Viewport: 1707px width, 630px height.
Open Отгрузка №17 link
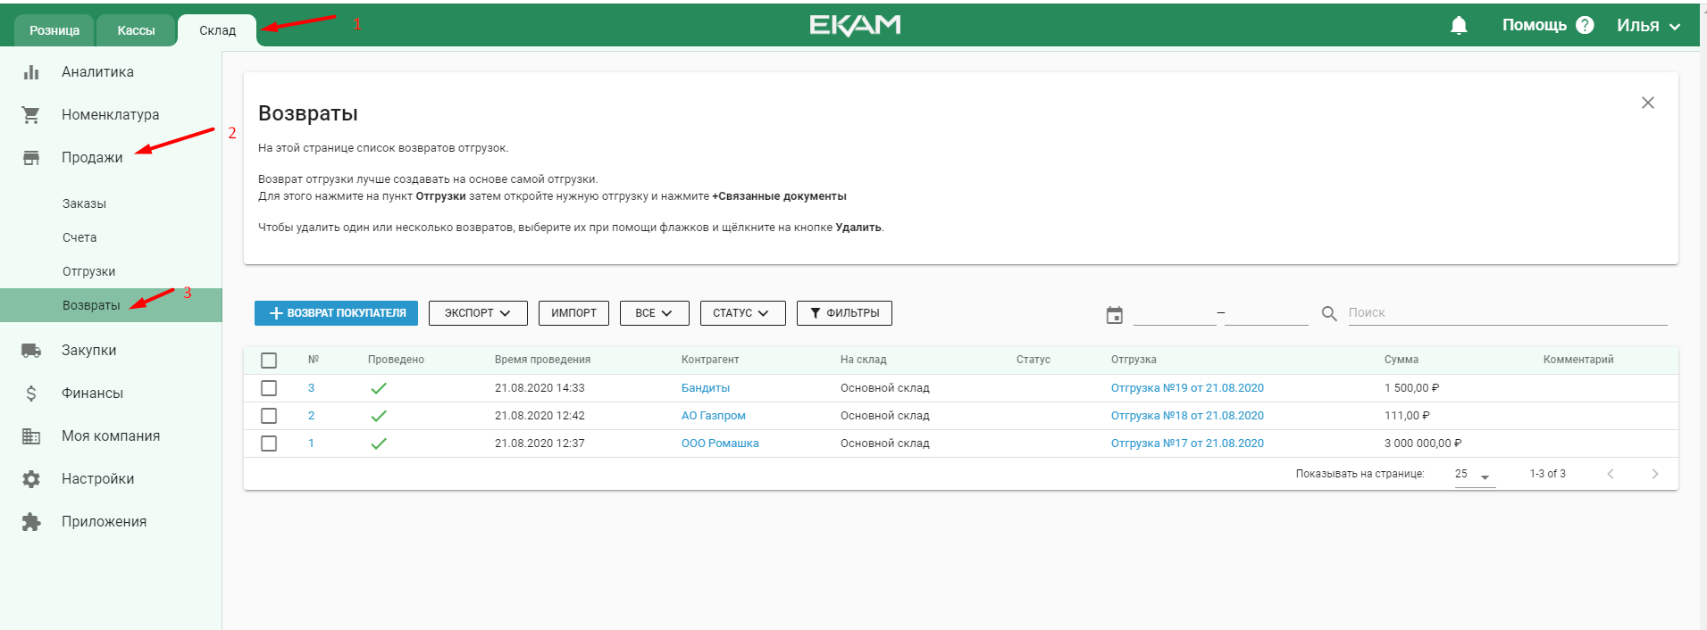click(1187, 443)
